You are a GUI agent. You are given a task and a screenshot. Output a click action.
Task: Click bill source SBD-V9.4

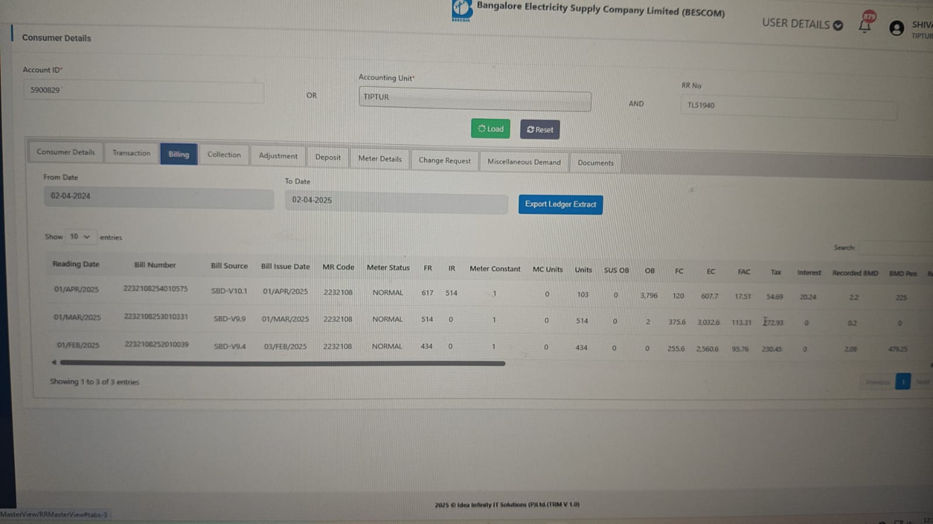tap(230, 346)
